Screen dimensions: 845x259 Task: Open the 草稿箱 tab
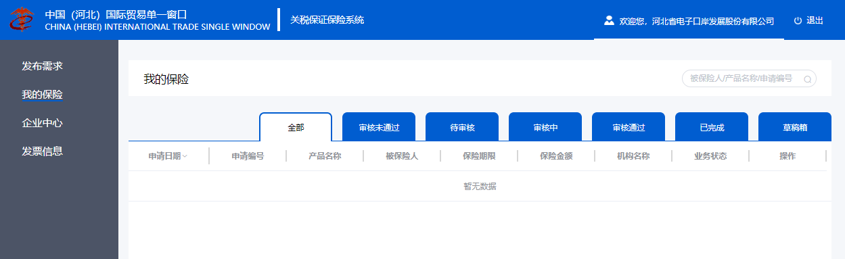click(x=795, y=127)
